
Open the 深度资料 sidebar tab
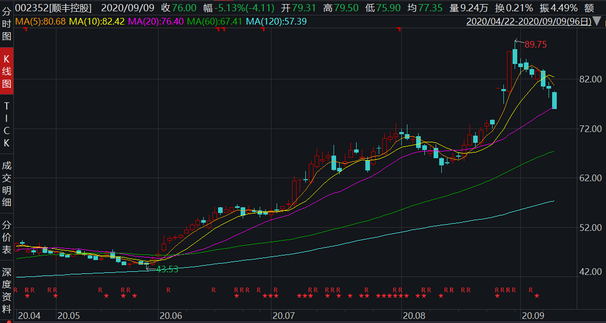(7, 290)
